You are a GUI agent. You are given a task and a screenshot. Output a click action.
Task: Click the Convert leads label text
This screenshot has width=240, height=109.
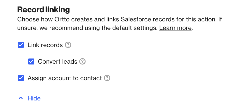point(57,62)
